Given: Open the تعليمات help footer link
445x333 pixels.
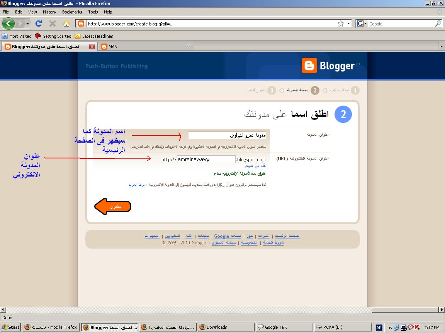Looking at the screenshot, I should [203, 236].
